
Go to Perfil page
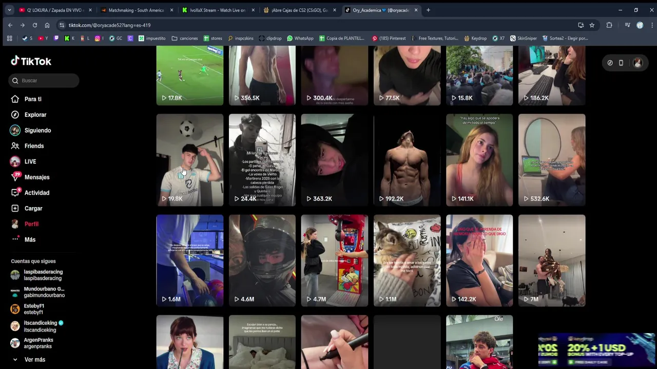(31, 224)
